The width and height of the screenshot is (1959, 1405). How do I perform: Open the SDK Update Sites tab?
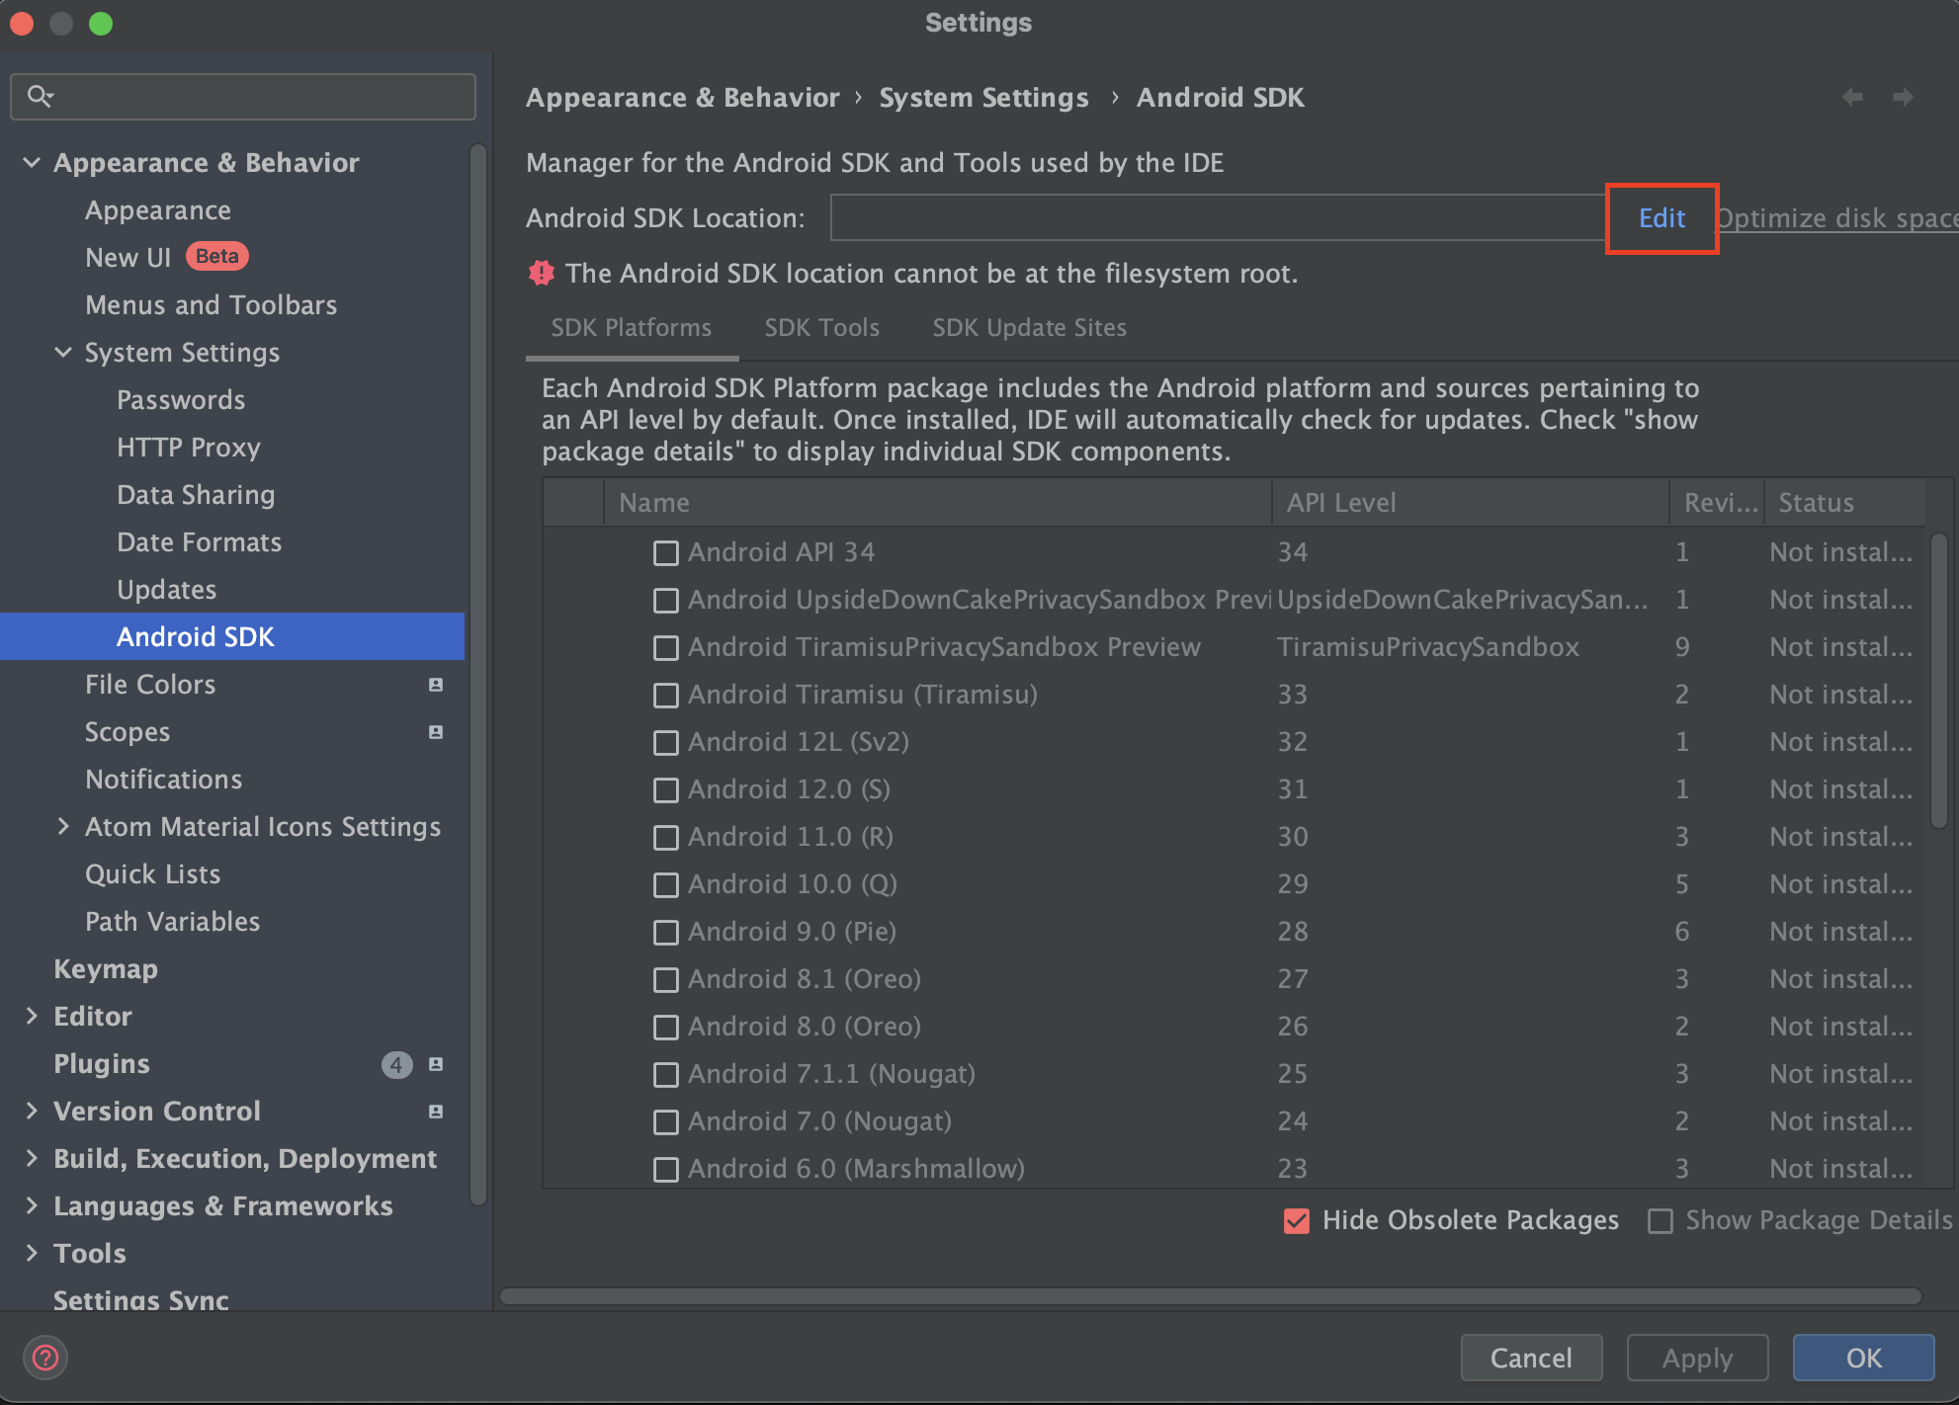click(x=1029, y=328)
